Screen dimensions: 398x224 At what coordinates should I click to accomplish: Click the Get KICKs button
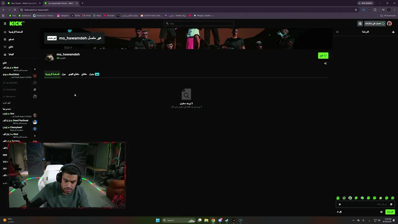(x=375, y=24)
